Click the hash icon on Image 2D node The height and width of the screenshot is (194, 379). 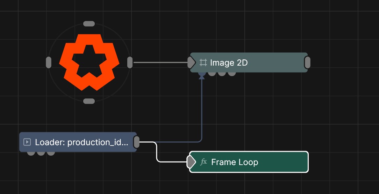203,63
